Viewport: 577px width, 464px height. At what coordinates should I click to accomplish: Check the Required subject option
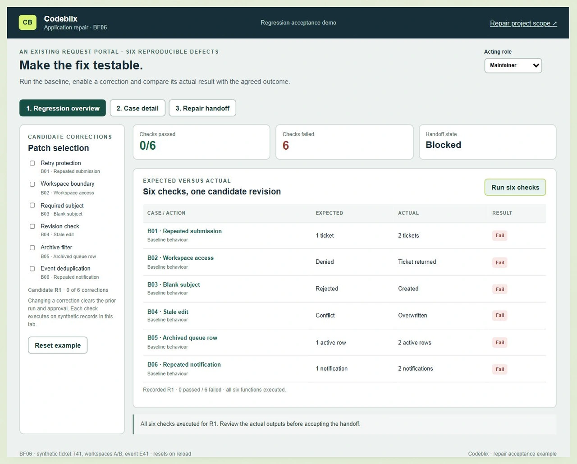click(x=32, y=205)
